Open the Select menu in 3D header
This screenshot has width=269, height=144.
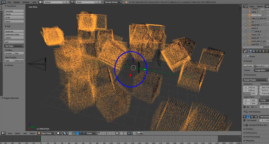17,133
